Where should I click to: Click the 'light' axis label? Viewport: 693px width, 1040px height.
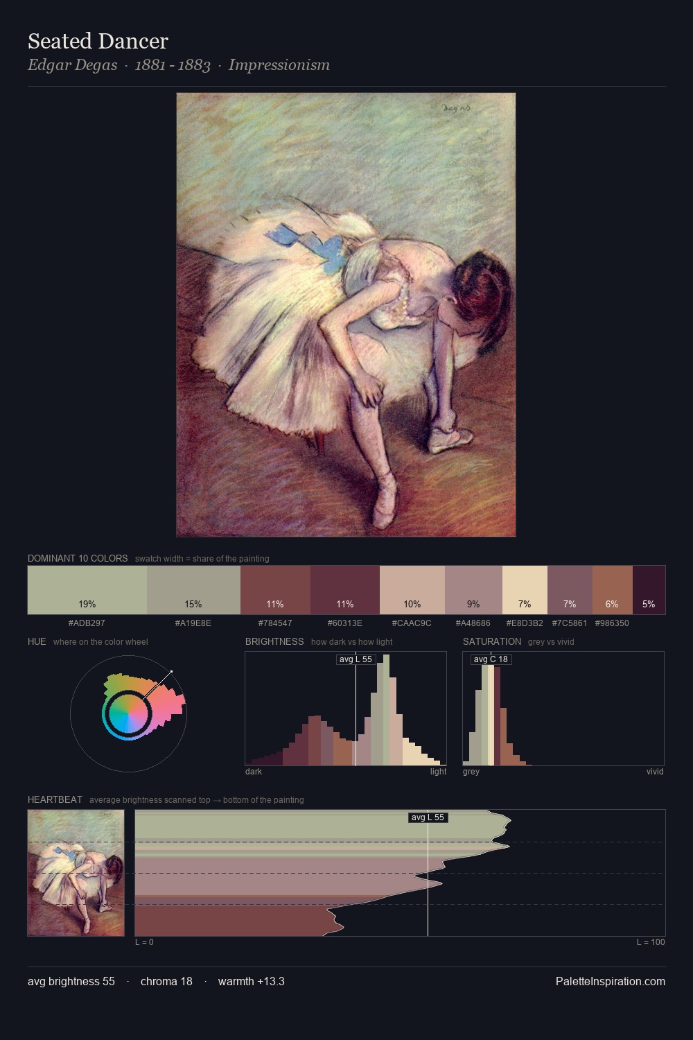(438, 772)
